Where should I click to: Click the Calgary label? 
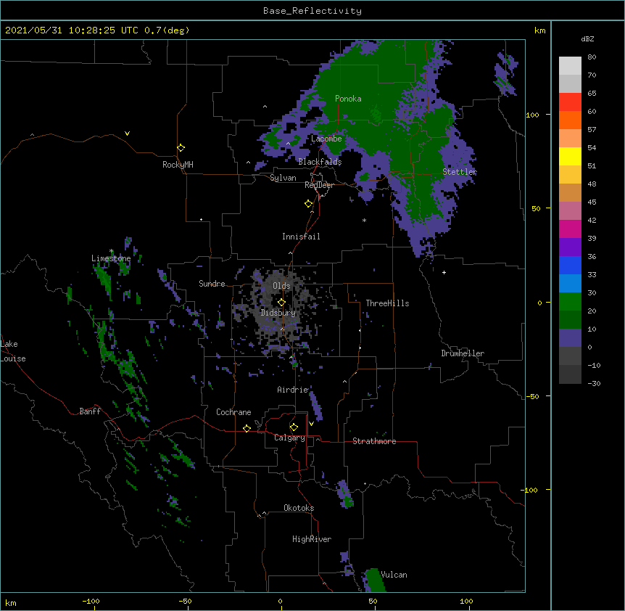pos(290,438)
